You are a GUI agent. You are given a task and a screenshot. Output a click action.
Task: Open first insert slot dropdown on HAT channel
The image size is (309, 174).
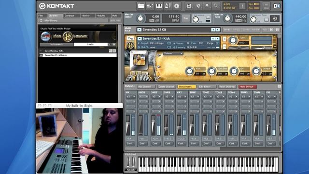pos(182,97)
